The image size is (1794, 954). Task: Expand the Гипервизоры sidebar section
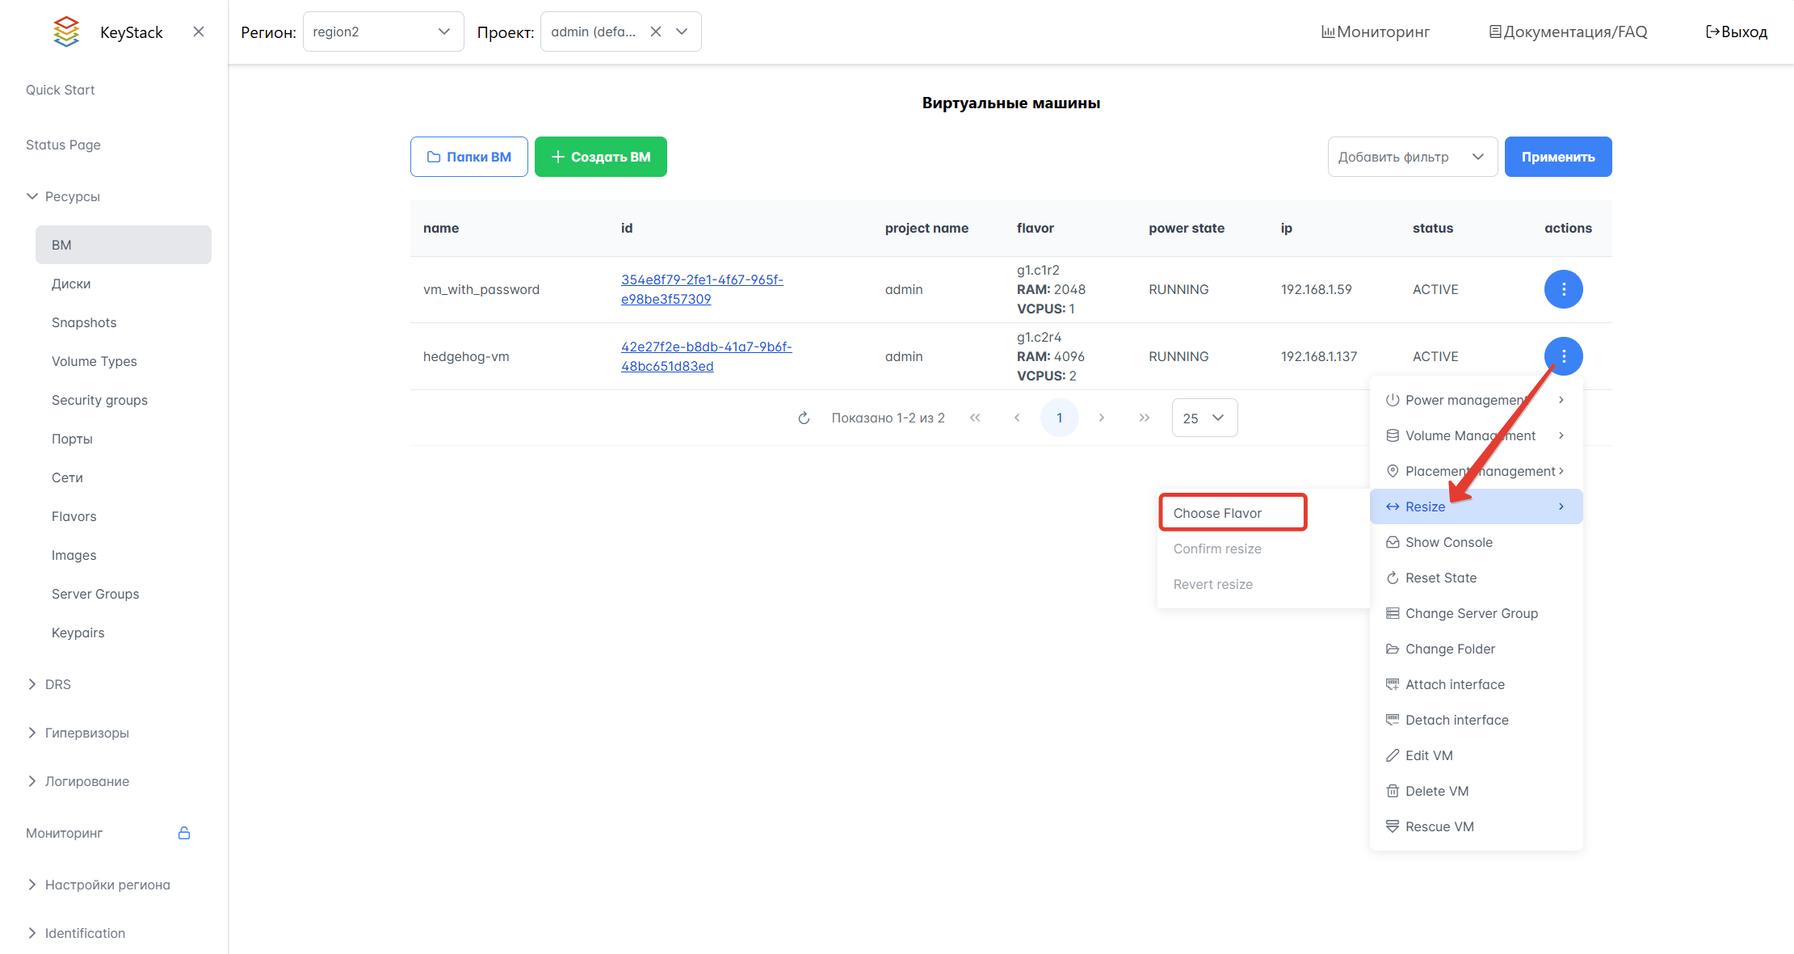click(87, 733)
